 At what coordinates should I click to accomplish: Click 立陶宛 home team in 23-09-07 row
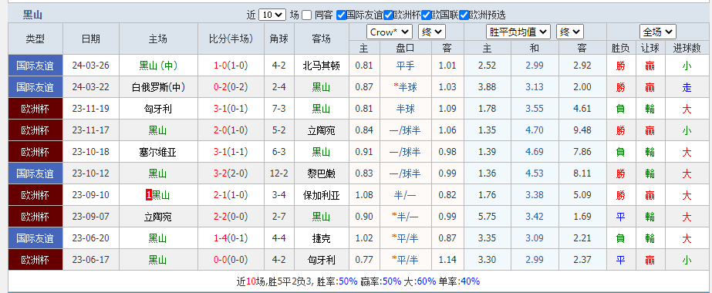tap(157, 217)
